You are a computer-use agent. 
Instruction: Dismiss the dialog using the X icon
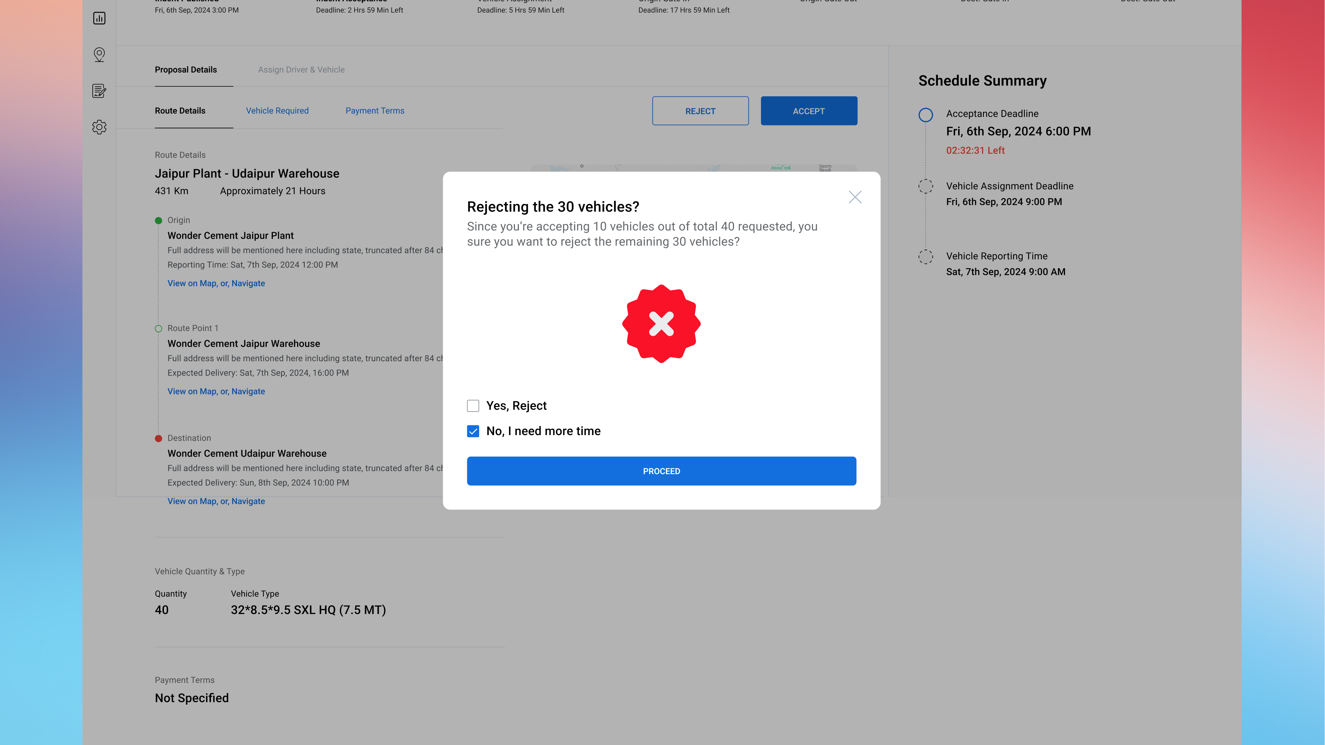point(855,197)
